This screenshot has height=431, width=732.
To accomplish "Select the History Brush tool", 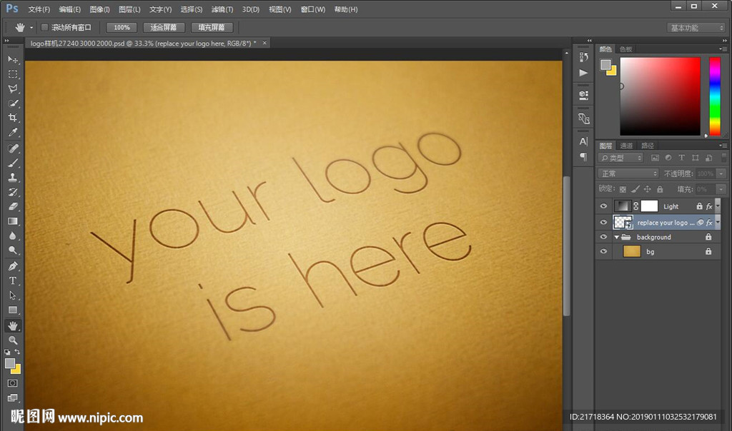I will (13, 191).
